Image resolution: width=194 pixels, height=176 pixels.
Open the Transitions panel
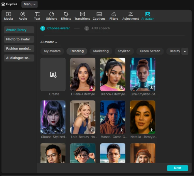click(x=82, y=16)
